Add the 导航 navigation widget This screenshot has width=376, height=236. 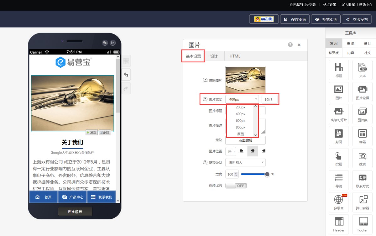[338, 180]
